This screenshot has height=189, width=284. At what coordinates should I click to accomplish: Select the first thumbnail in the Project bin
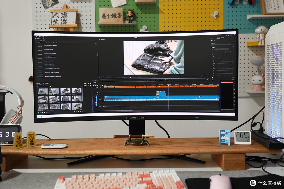pos(43,91)
